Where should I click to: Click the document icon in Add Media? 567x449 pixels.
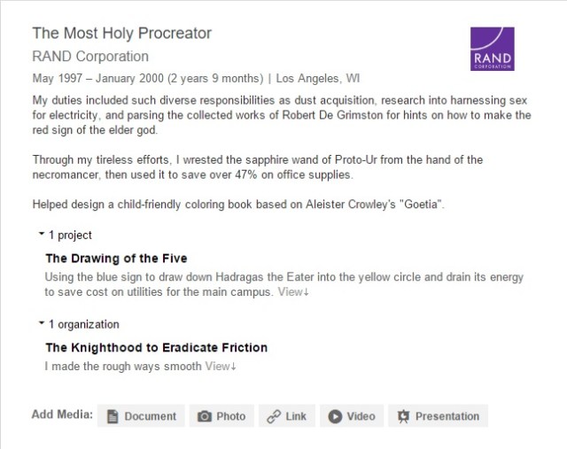113,416
